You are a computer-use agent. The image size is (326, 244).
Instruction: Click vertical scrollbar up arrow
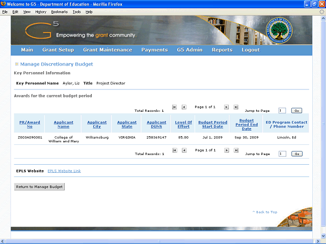click(x=323, y=18)
